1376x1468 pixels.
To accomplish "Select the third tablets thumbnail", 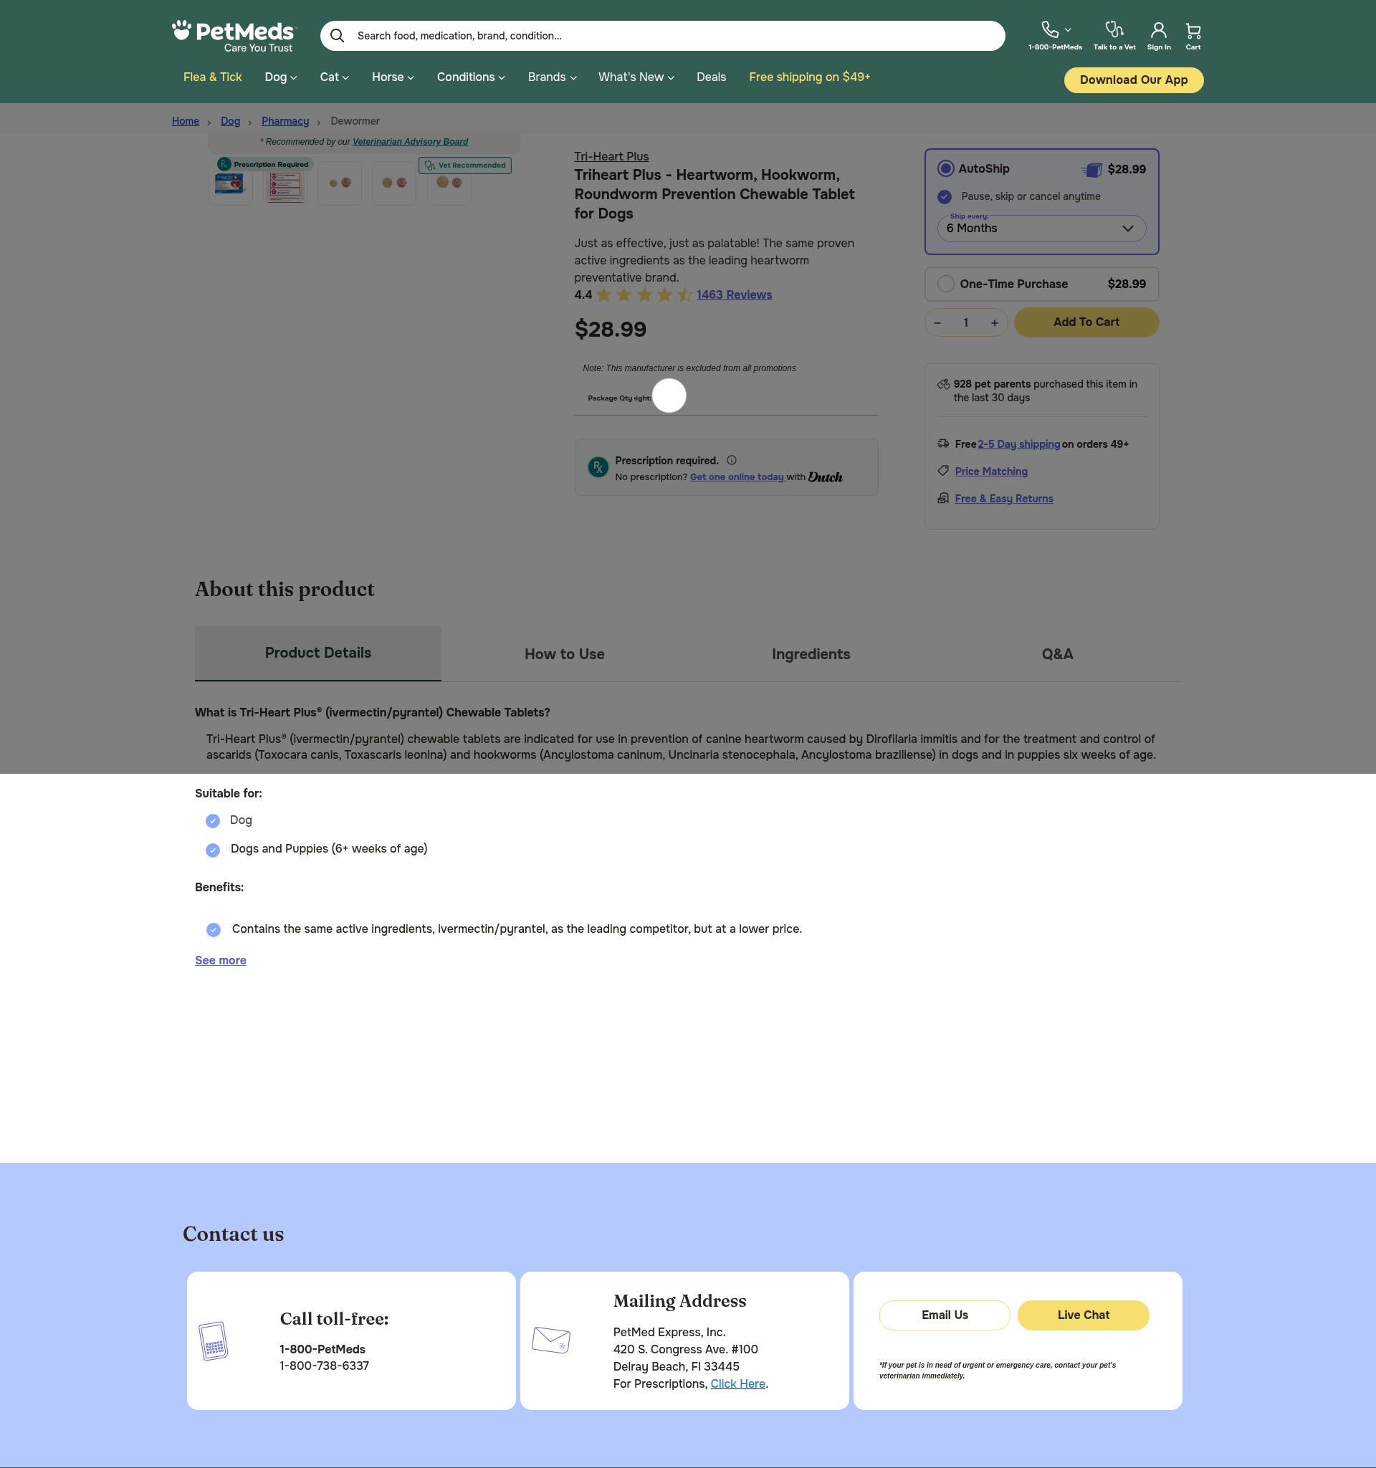I will pyautogui.click(x=340, y=183).
